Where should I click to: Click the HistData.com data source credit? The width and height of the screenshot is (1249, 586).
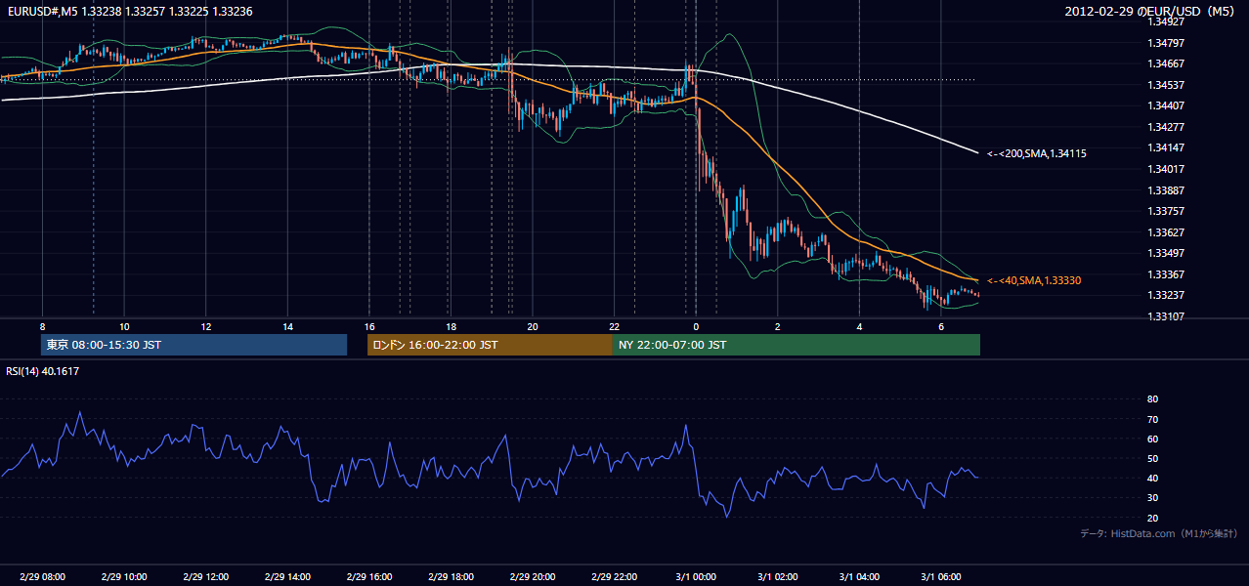coord(1159,533)
